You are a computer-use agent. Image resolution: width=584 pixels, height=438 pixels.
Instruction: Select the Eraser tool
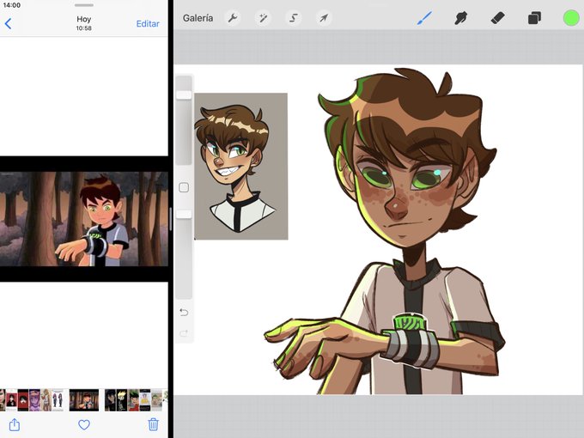coord(497,18)
